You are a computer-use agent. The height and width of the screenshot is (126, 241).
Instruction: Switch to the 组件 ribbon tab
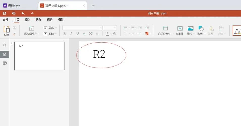click(x=61, y=20)
